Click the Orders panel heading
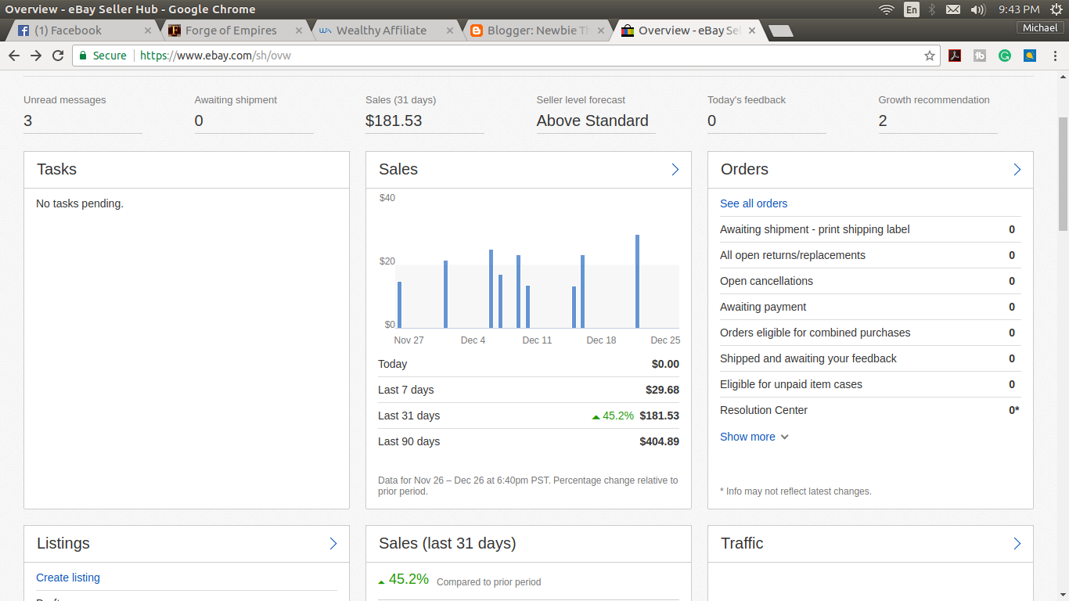This screenshot has width=1069, height=601. pos(744,169)
